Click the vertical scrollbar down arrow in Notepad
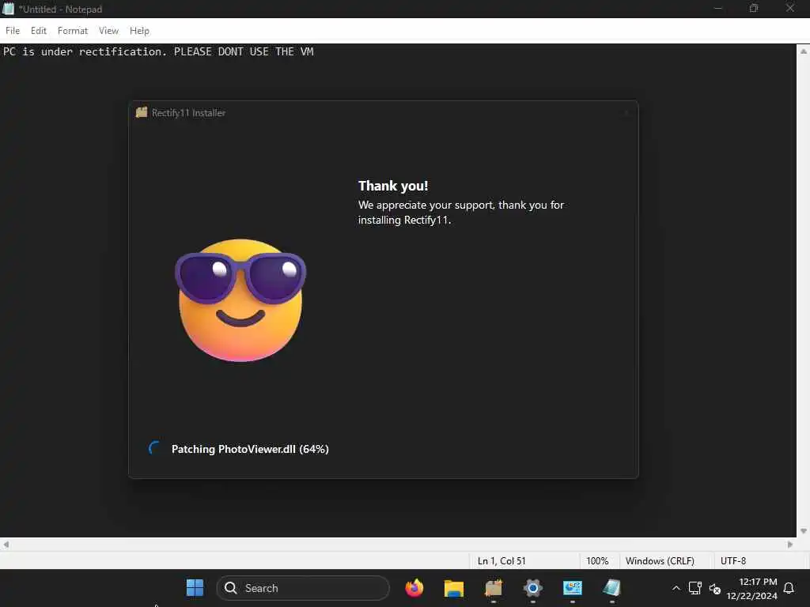The width and height of the screenshot is (810, 607). point(804,530)
